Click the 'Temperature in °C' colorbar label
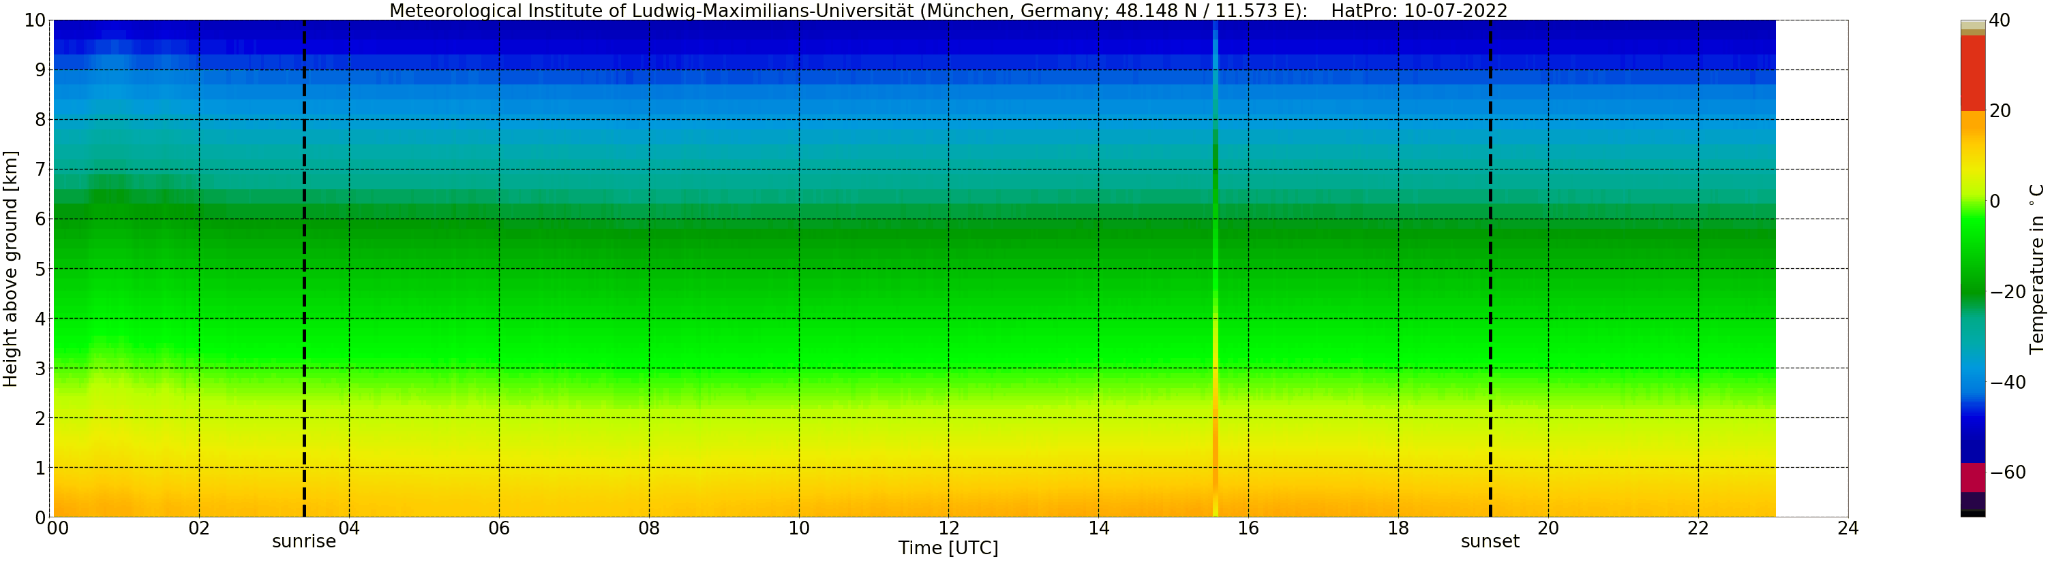The width and height of the screenshot is (2052, 561). click(2037, 269)
